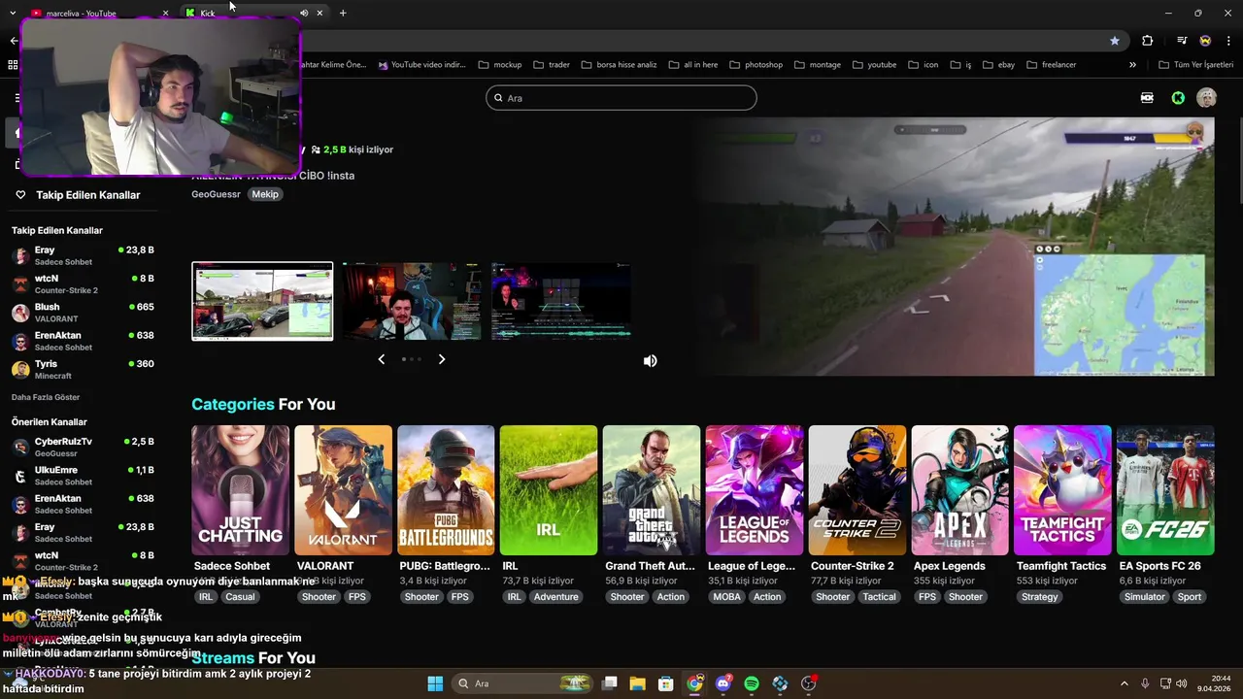Open the Apex Legends category card
1243x699 pixels.
tap(959, 490)
